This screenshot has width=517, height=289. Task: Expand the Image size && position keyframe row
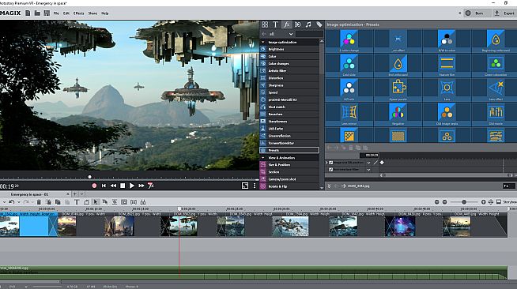pyautogui.click(x=326, y=163)
